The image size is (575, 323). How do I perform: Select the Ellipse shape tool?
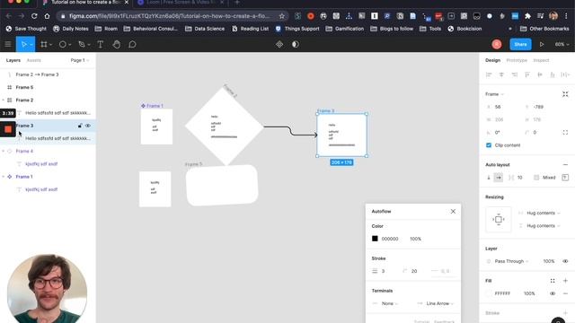(62, 44)
